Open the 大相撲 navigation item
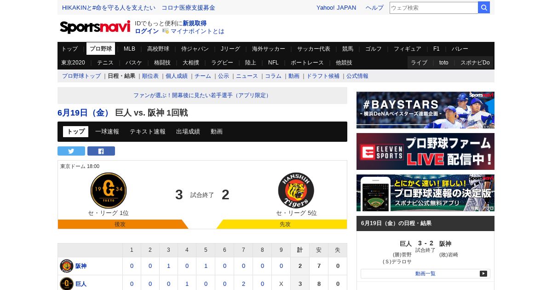 (191, 63)
